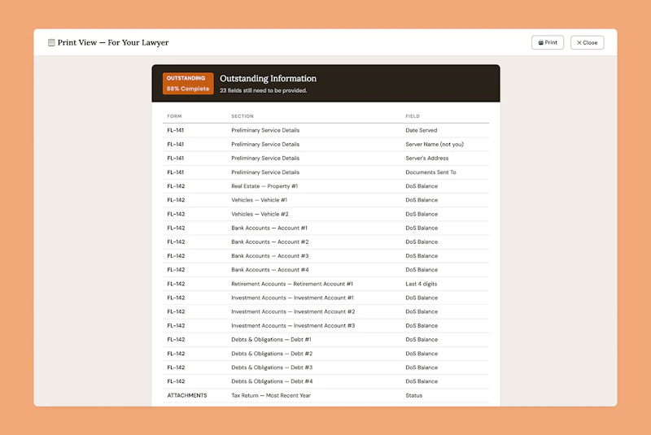651x435 pixels.
Task: Click the FIELD column header
Action: pos(413,116)
